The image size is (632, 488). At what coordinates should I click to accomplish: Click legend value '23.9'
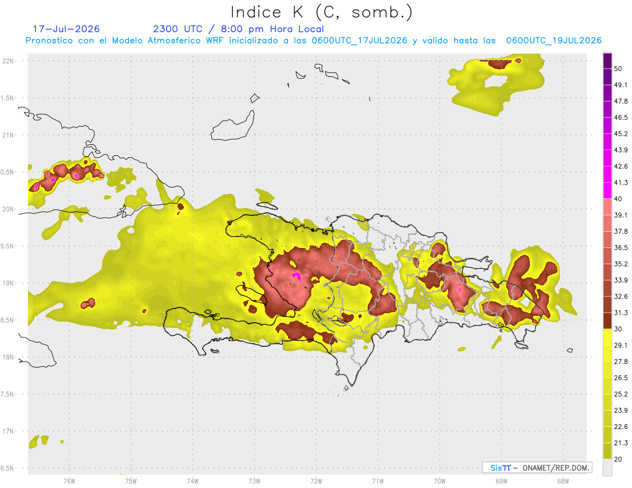coord(621,410)
